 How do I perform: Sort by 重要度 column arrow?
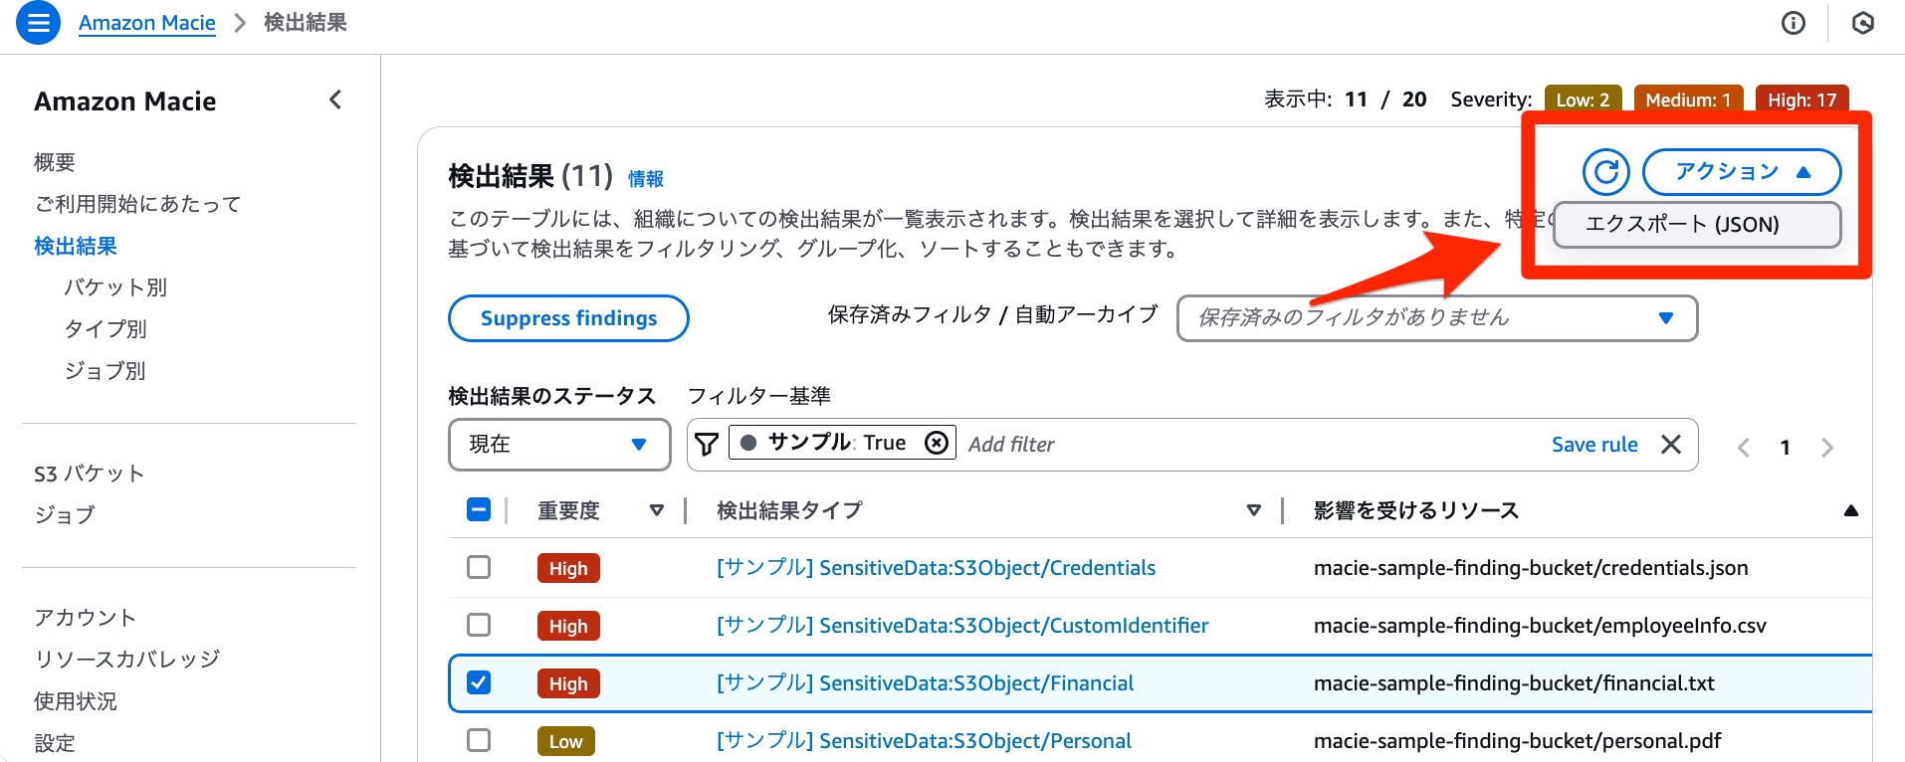coord(656,510)
